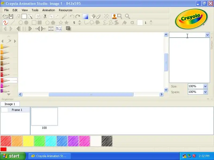Open the File menu
This screenshot has width=214, height=160.
[6, 10]
